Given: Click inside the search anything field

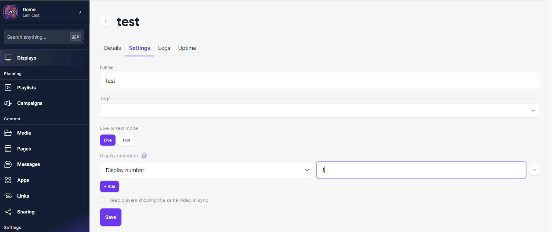Looking at the screenshot, I should tap(44, 37).
